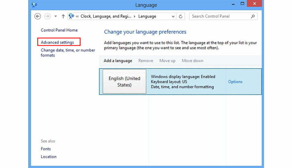Minimize the Language window

tap(233, 4)
